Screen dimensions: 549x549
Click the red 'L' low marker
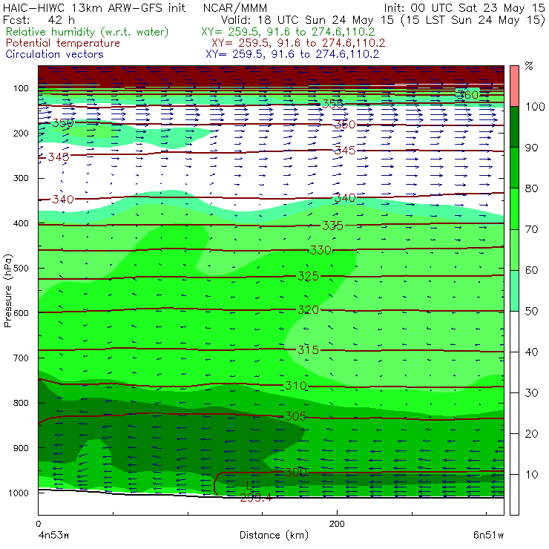tap(249, 486)
